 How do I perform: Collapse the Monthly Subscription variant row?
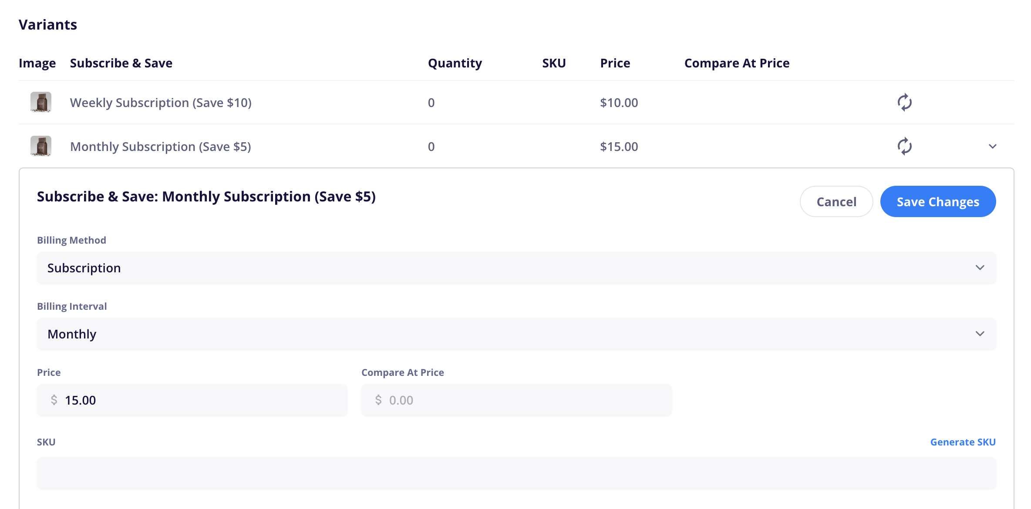pos(992,147)
